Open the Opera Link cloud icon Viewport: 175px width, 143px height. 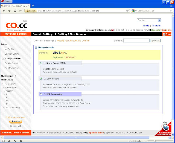(9, 141)
